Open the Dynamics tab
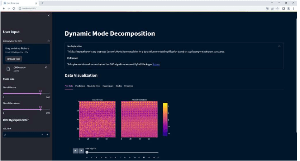Viewport: 300px width, 161px height. (129, 86)
